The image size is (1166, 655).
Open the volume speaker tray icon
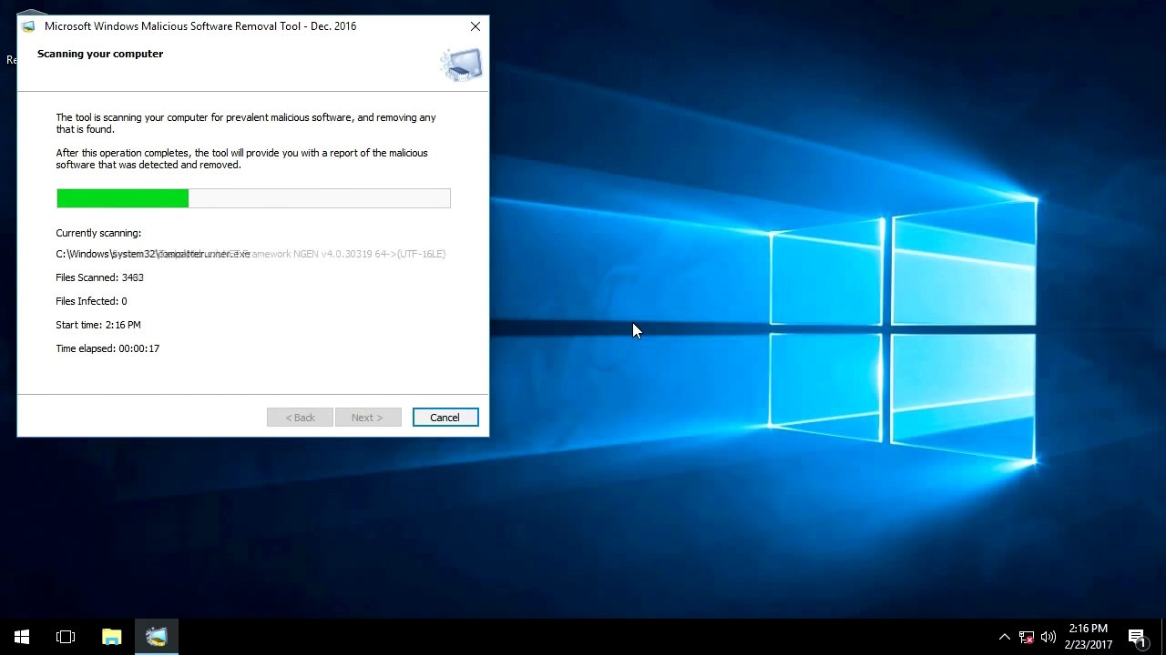click(1048, 637)
